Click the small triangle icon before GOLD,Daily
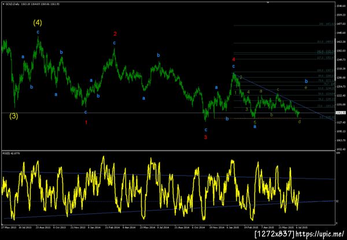Viewport: 347px width, 240px height. 3,4
